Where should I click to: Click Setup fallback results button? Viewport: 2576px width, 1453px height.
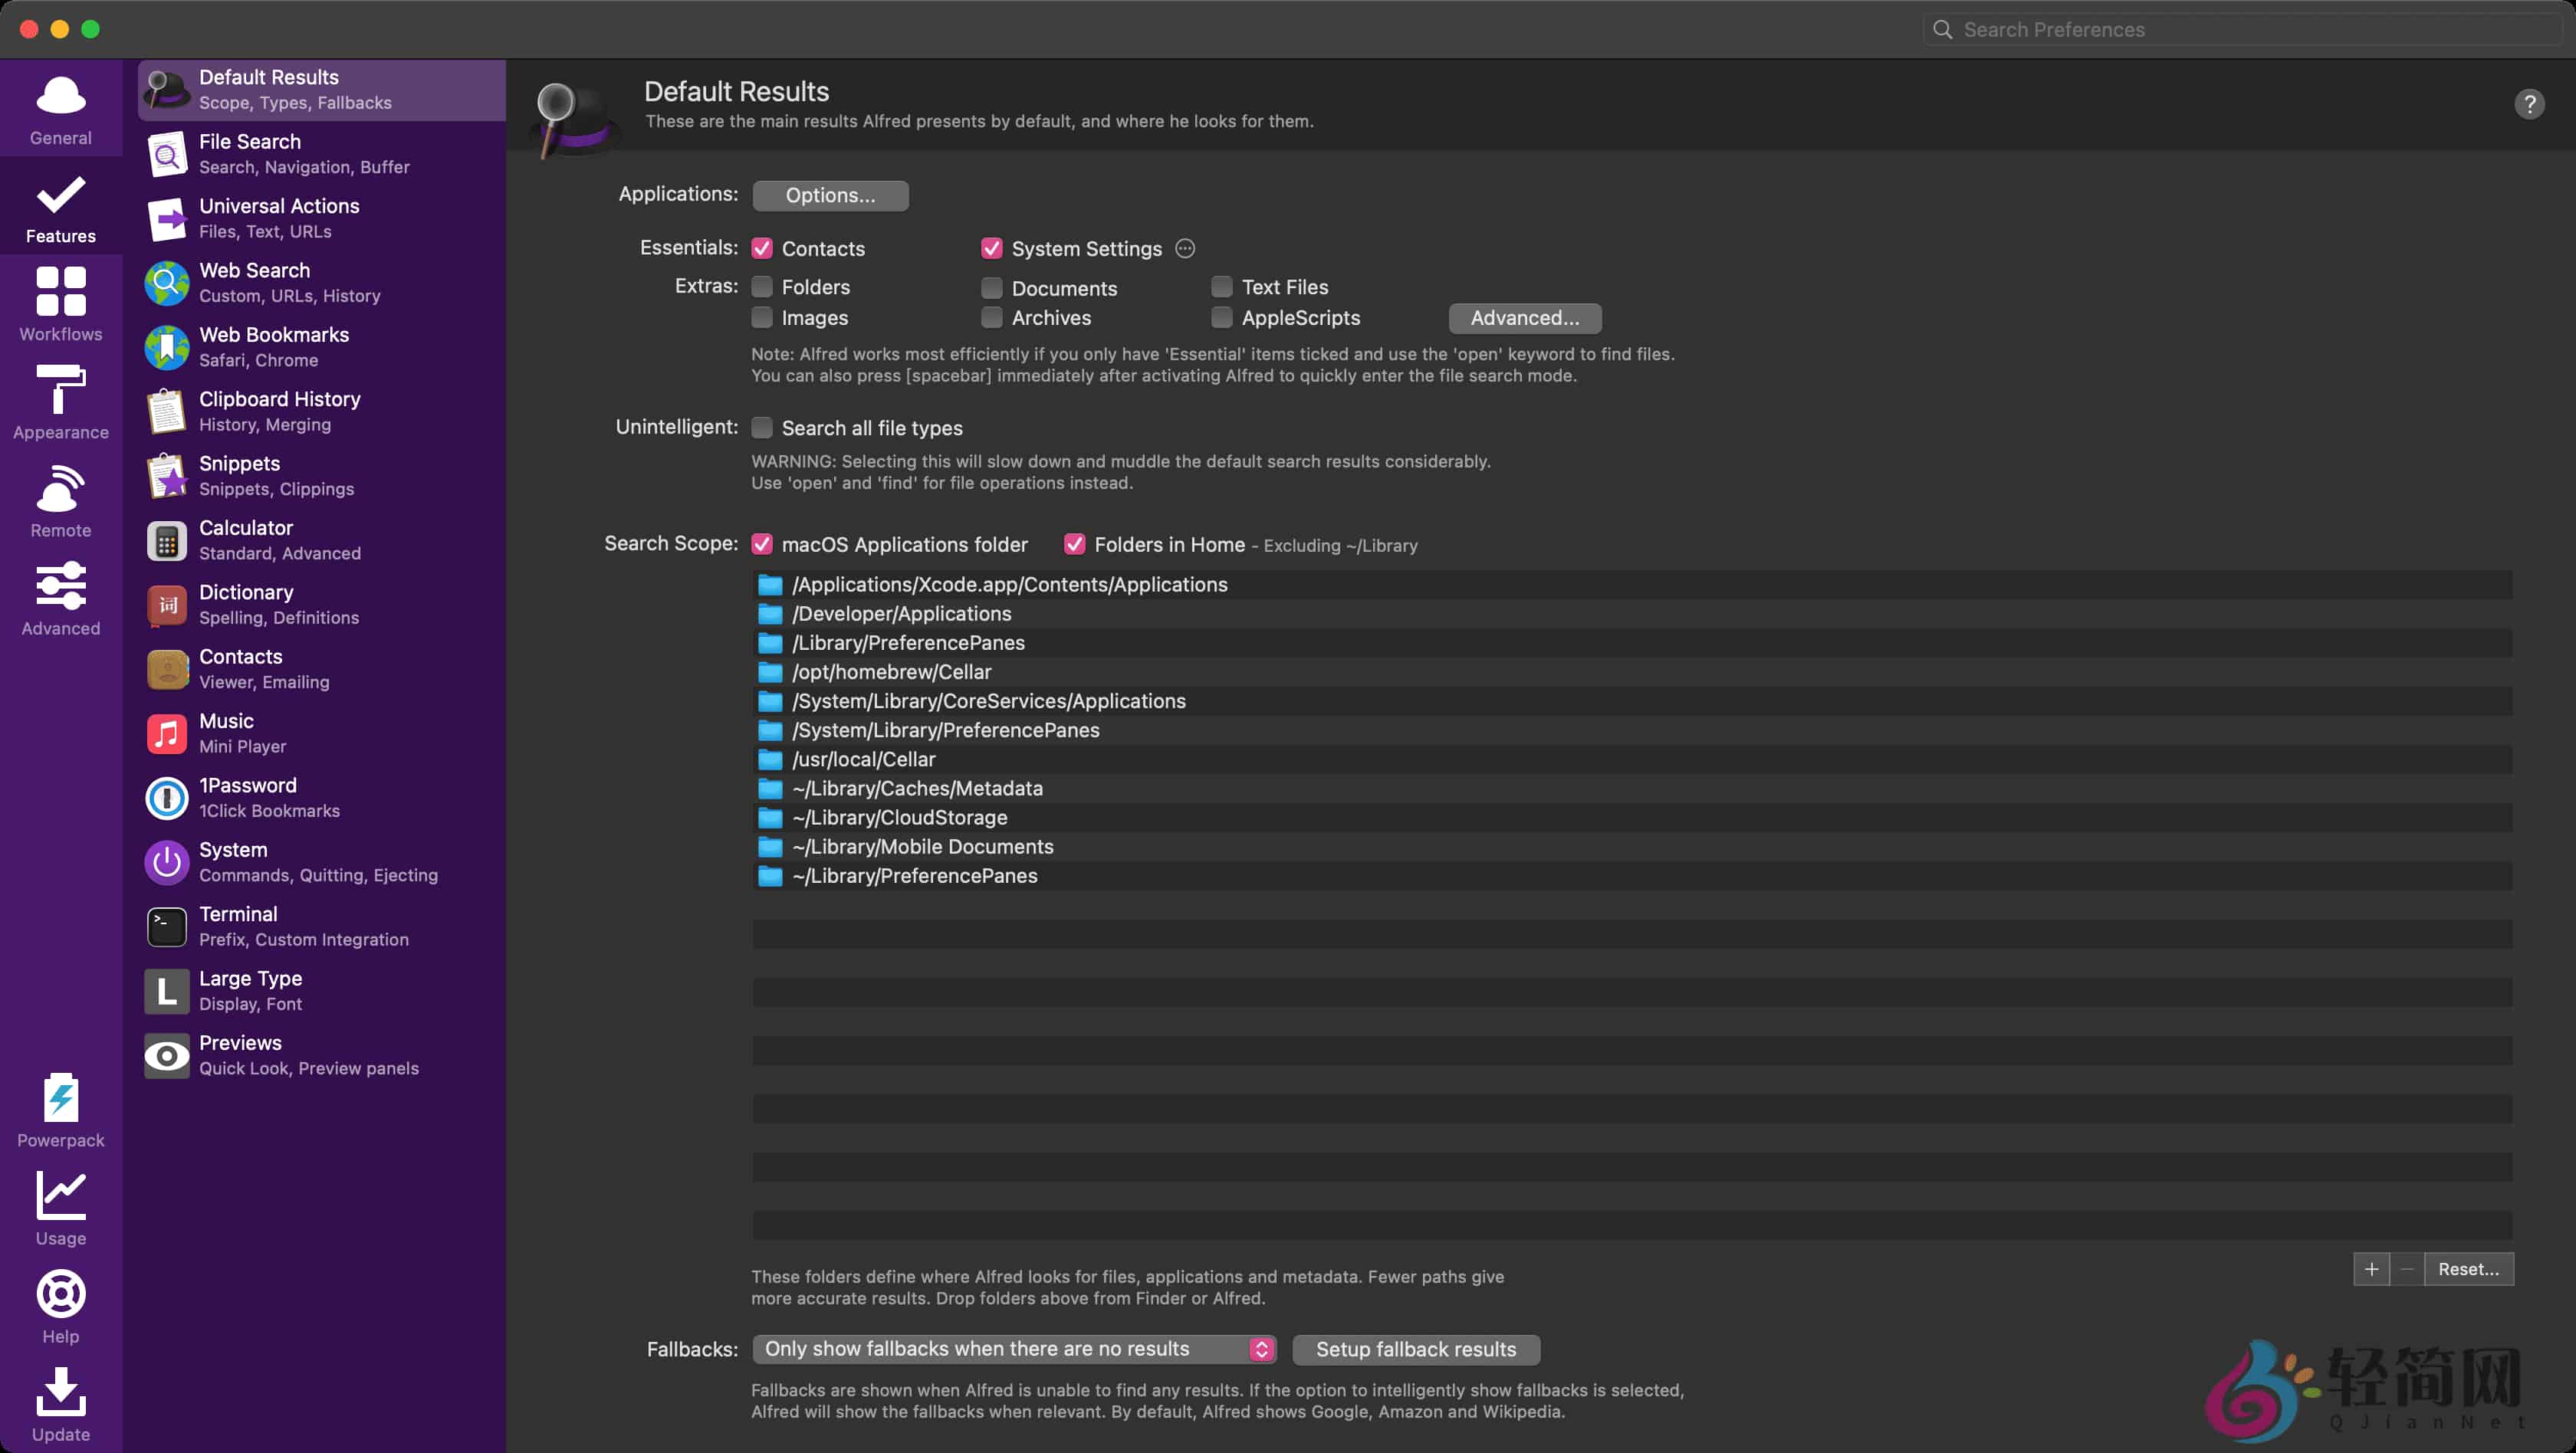[1415, 1349]
